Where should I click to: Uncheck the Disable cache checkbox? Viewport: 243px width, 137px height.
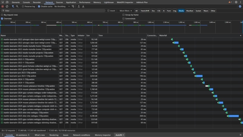39,6
